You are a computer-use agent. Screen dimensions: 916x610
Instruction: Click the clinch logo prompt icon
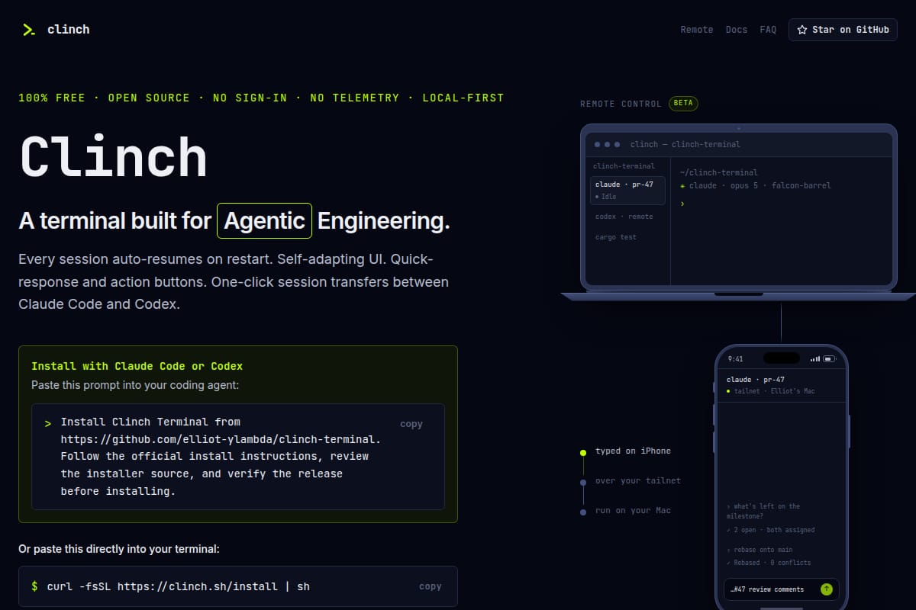coord(29,30)
